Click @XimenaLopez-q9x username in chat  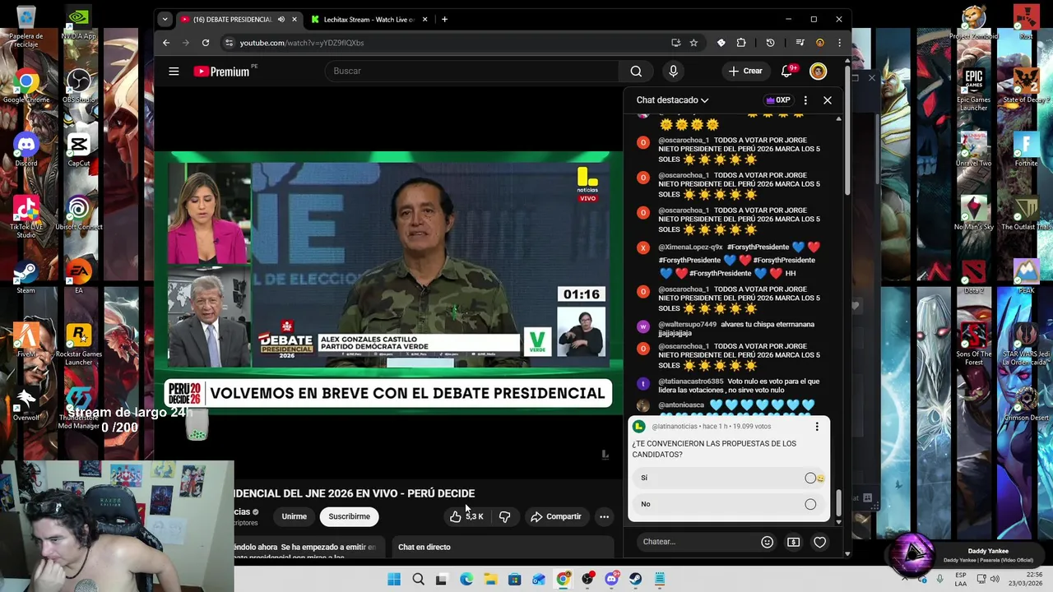tap(691, 247)
